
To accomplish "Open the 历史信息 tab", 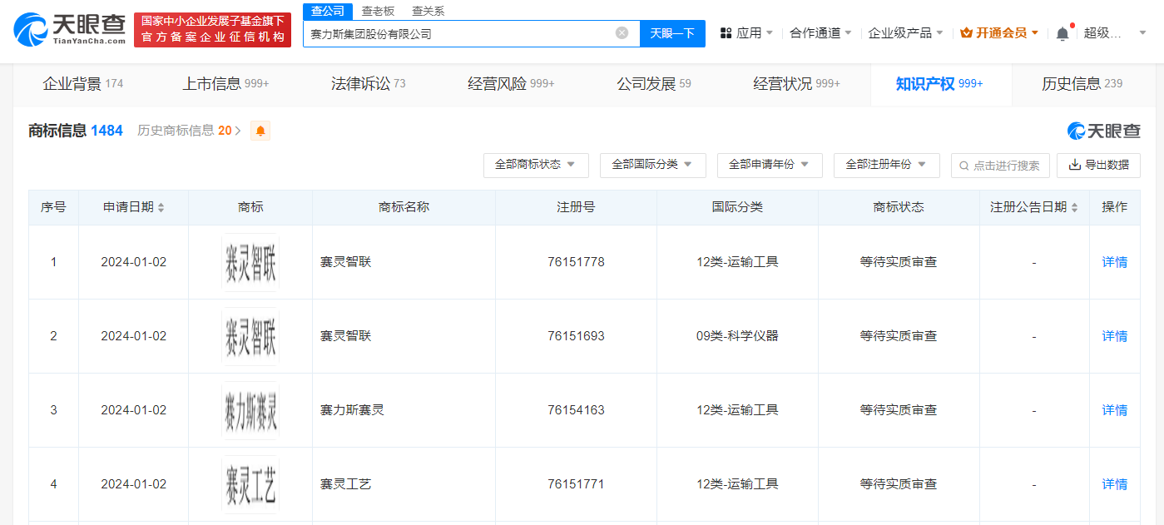I will point(1082,84).
